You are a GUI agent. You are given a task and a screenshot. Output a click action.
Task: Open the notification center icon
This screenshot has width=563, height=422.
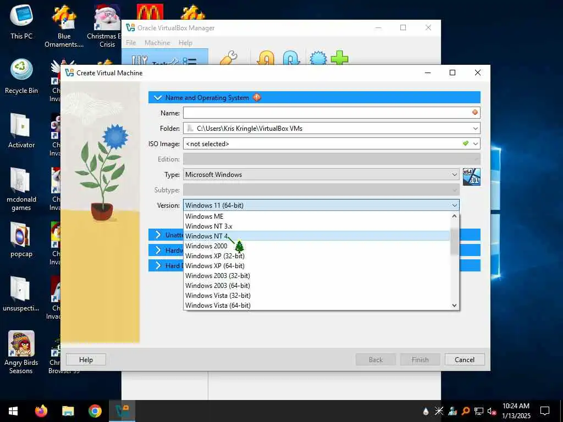pyautogui.click(x=545, y=411)
